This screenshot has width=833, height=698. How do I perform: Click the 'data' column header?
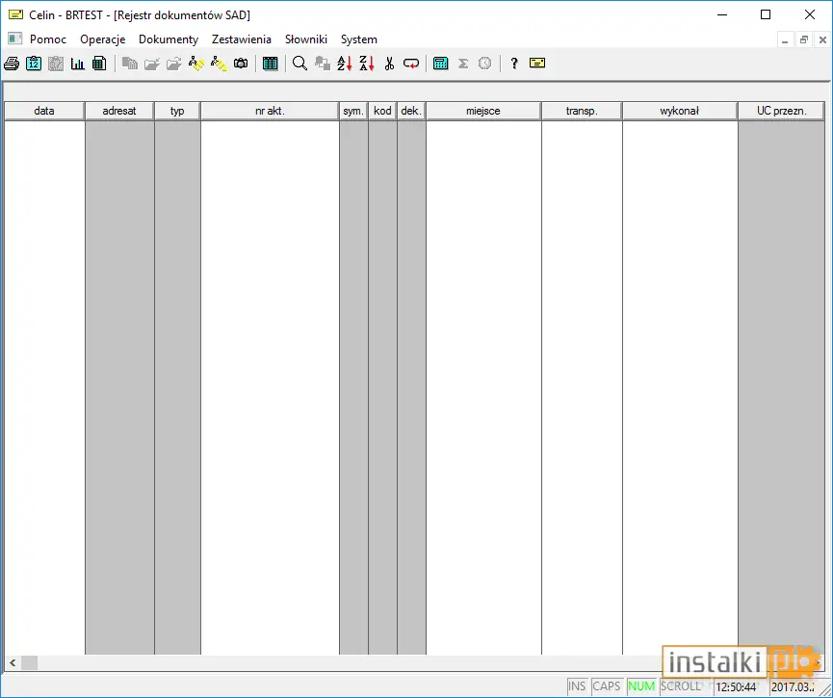[x=44, y=111]
